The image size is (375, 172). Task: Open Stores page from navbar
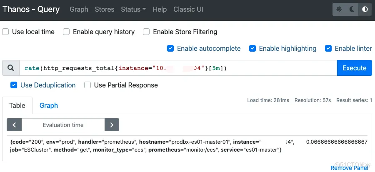pyautogui.click(x=105, y=9)
